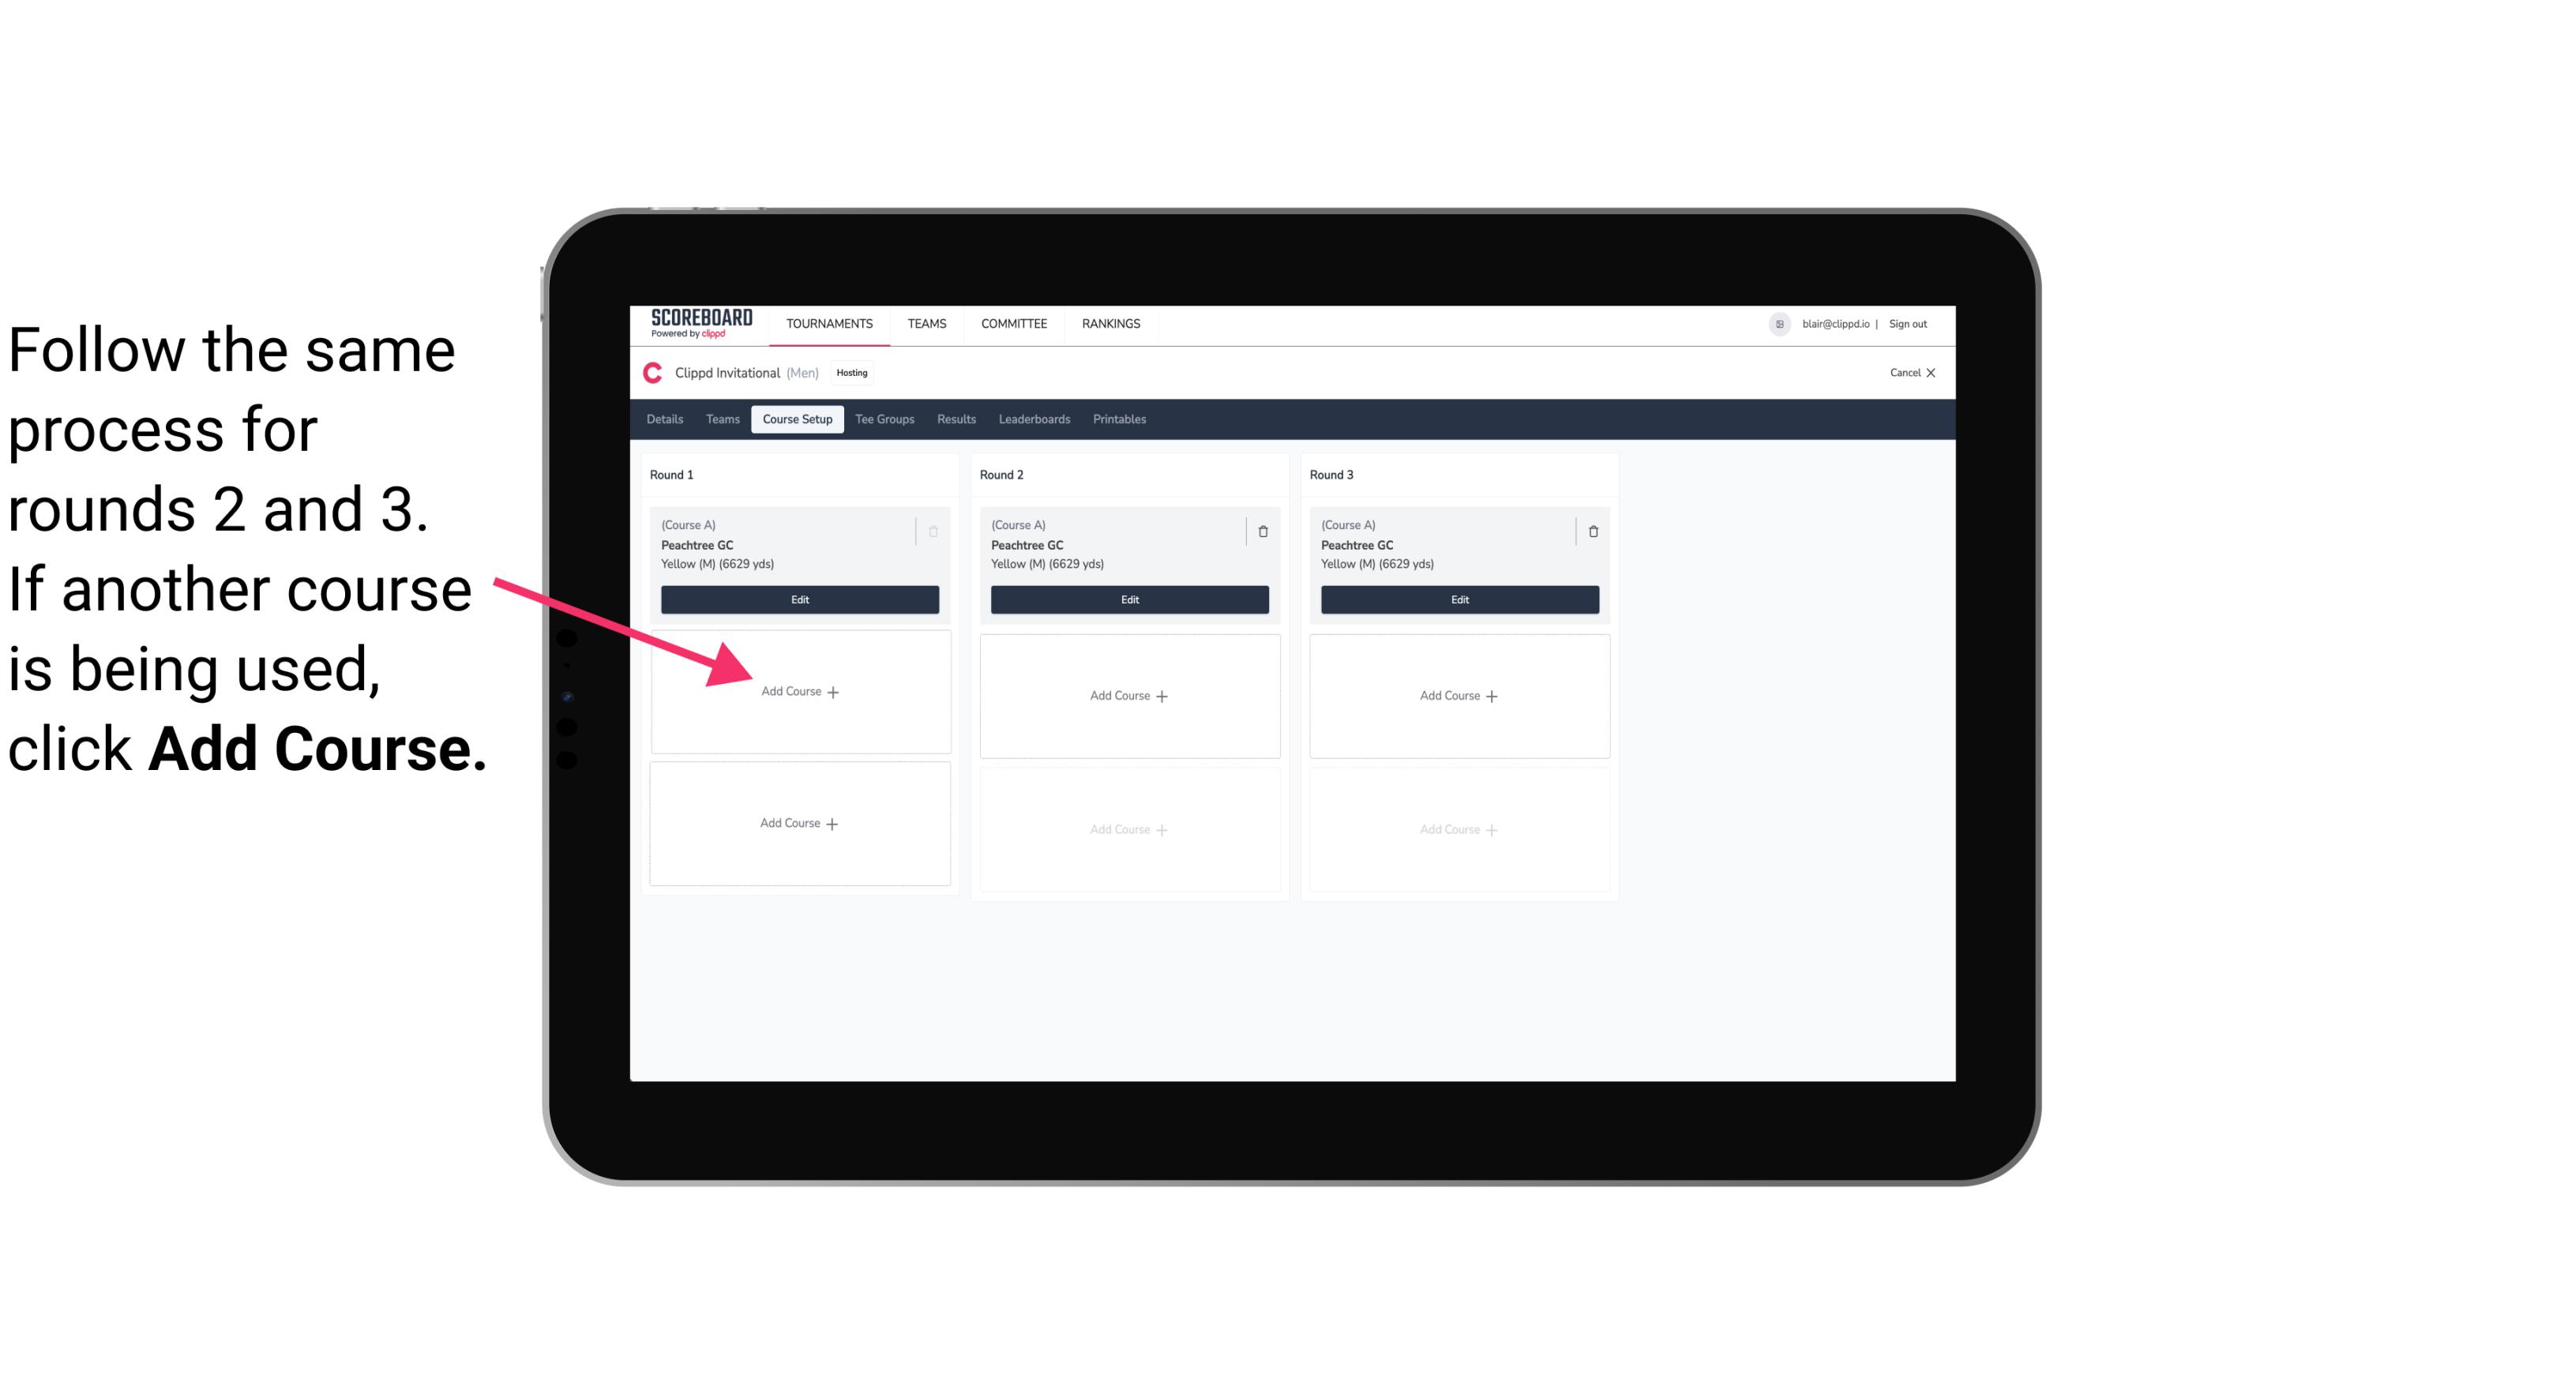Screen dimensions: 2576x1386
Task: Click the second Add Course in Round 1
Action: click(x=798, y=821)
